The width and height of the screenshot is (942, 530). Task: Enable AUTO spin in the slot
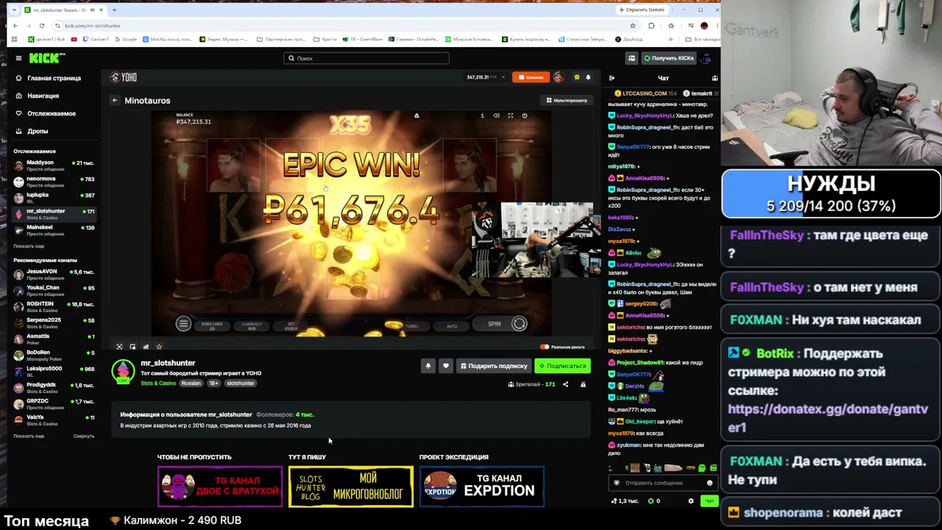(x=452, y=326)
